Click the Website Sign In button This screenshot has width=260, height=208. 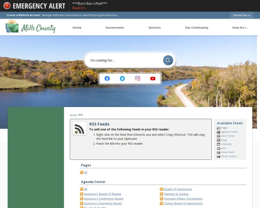click(x=241, y=15)
